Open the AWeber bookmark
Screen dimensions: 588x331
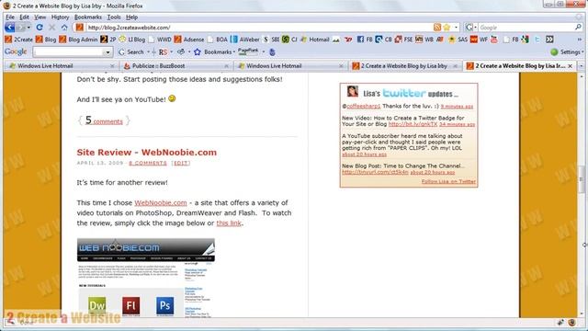[245, 40]
